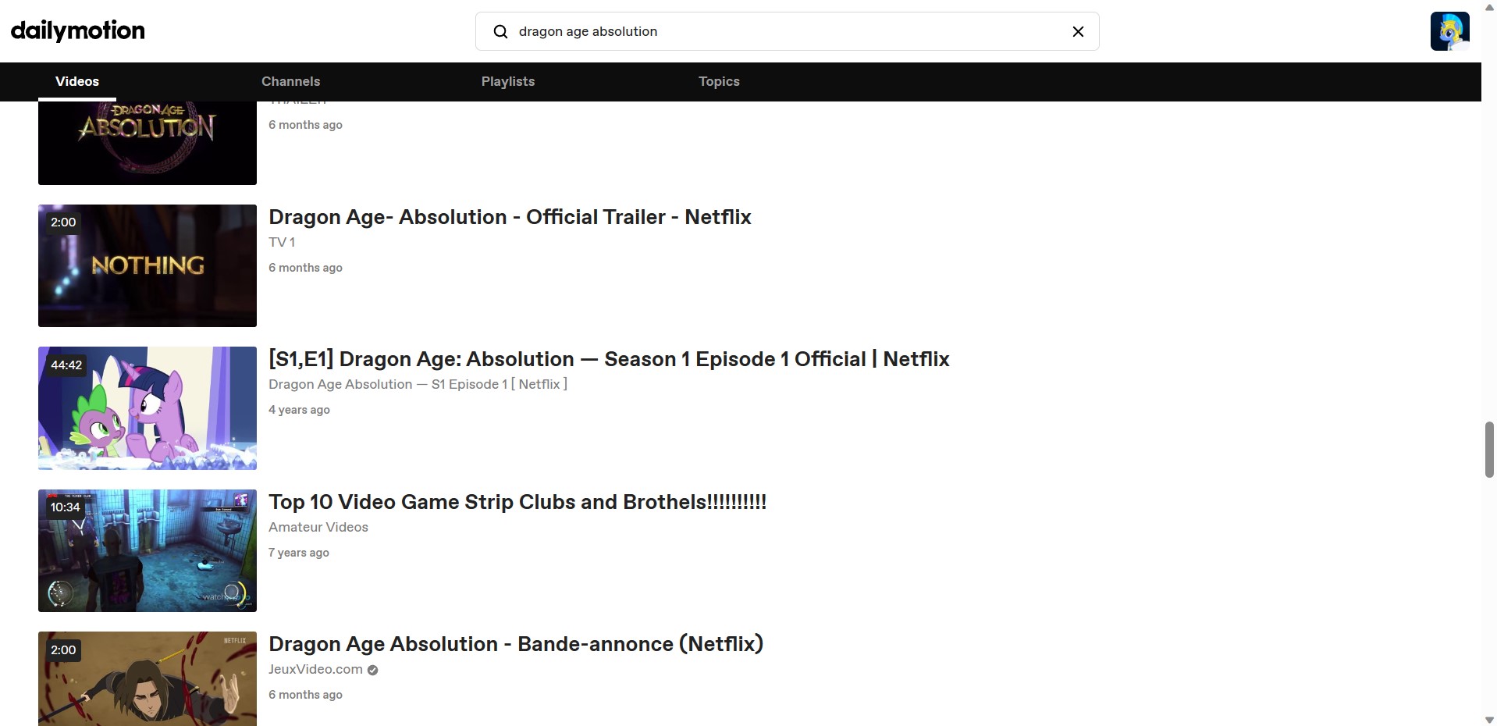Click '6 months ago' under JeuxVideo.com
Screen dimensions: 1497x726
coord(305,695)
